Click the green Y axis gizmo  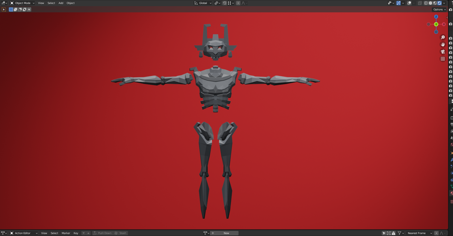coord(436,24)
